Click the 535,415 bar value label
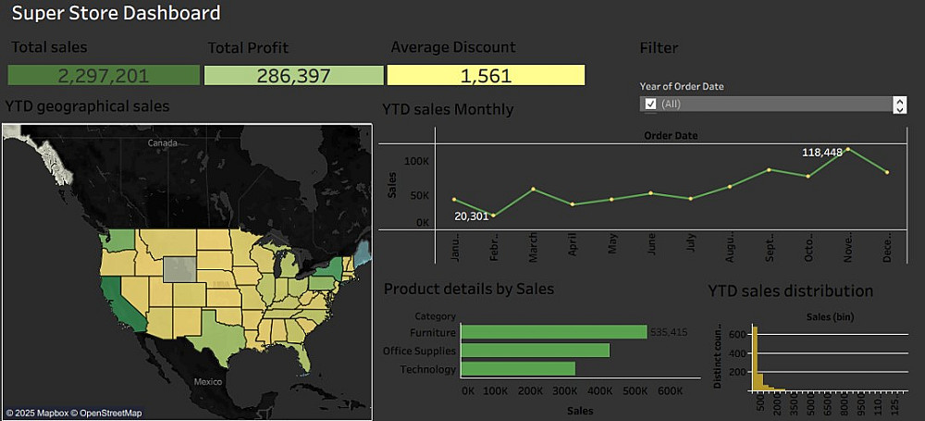This screenshot has width=925, height=421. [669, 332]
